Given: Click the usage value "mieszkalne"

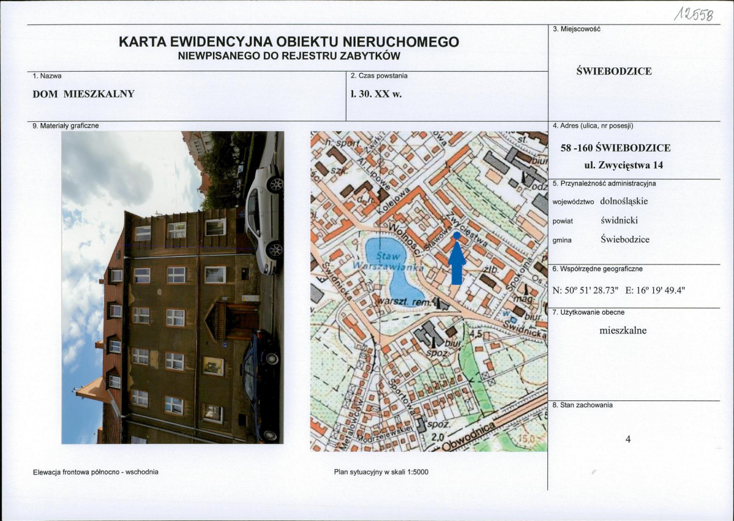Looking at the screenshot, I should pos(623,331).
